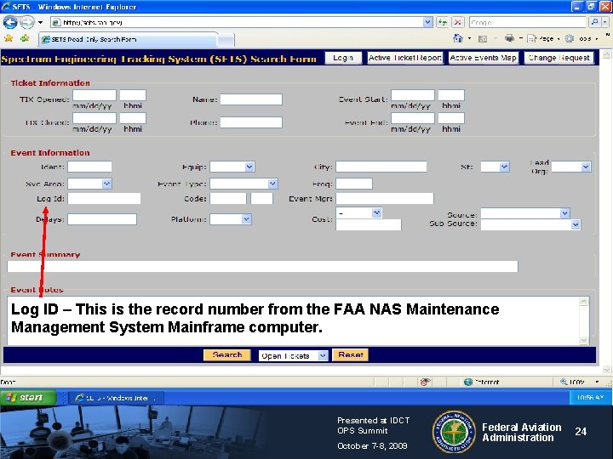This screenshot has width=613, height=459.
Task: Open a new blank browser tab
Action: pos(226,40)
